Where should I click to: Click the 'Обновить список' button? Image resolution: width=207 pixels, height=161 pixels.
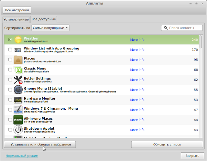[167, 145]
